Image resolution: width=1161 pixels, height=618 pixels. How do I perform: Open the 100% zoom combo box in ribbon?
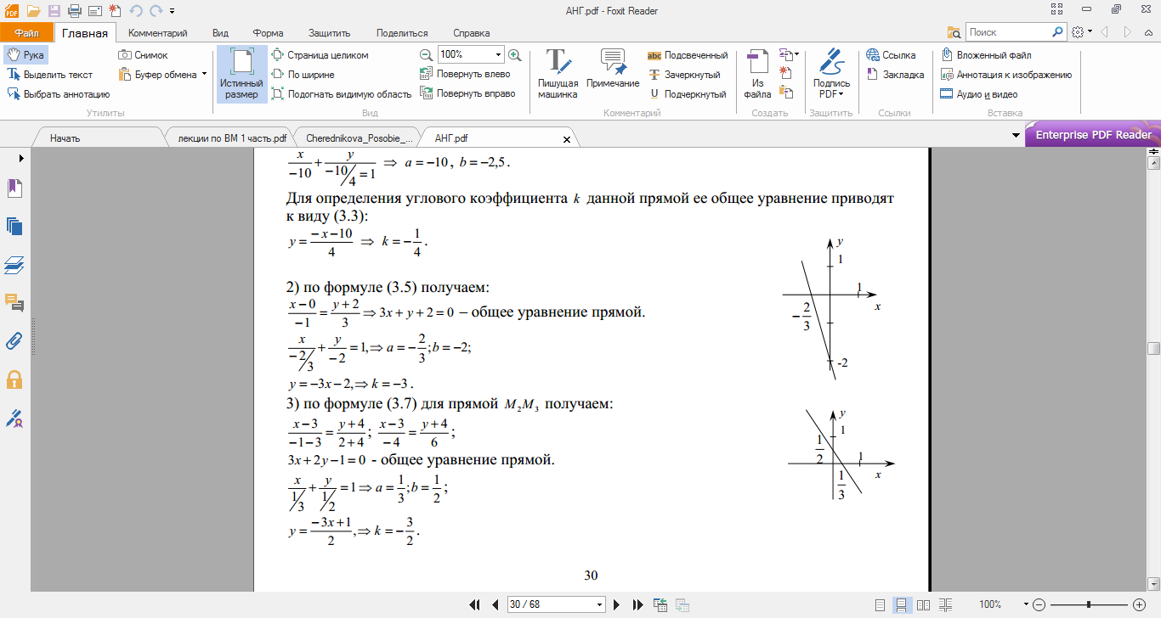pos(472,54)
